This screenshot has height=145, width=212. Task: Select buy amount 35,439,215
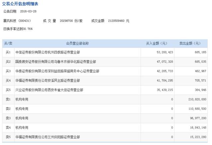(165, 90)
